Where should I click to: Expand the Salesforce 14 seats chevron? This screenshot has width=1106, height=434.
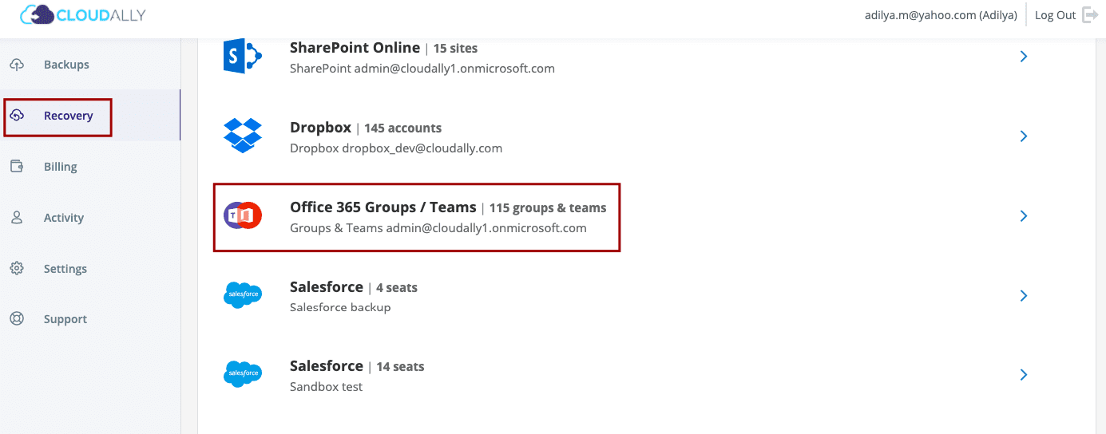pyautogui.click(x=1024, y=375)
